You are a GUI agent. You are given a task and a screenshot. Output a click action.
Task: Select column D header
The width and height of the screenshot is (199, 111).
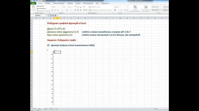[57, 18]
